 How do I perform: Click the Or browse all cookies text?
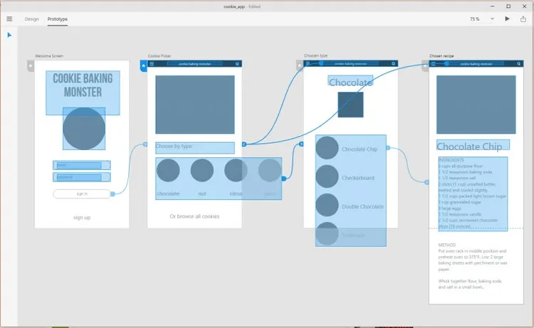(194, 216)
